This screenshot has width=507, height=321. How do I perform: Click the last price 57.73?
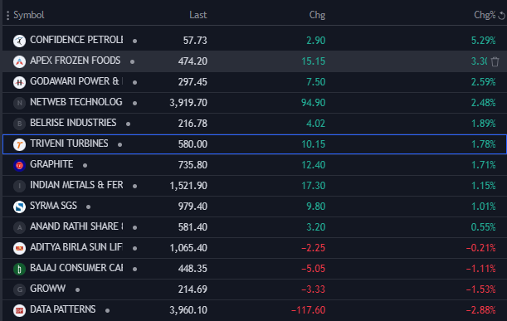point(195,41)
